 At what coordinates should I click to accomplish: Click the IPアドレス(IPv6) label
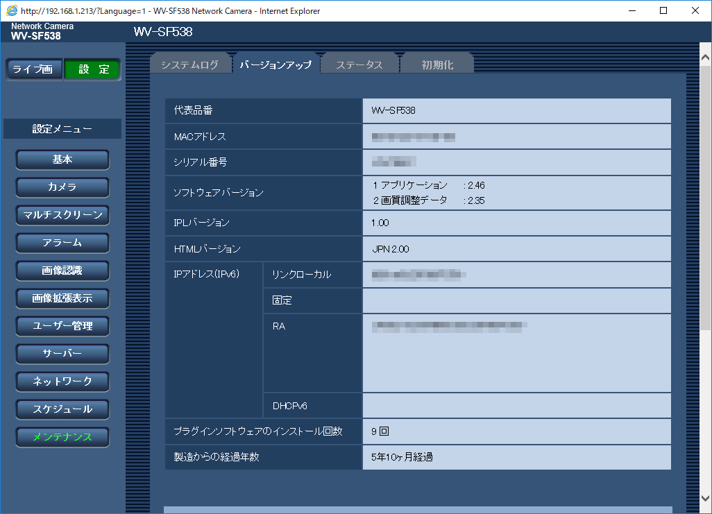[207, 274]
